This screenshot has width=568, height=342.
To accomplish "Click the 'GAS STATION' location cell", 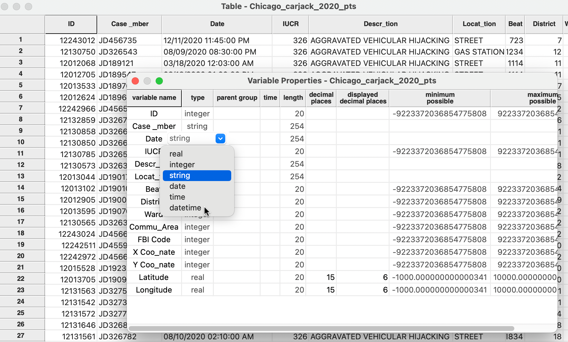I will coord(479,52).
